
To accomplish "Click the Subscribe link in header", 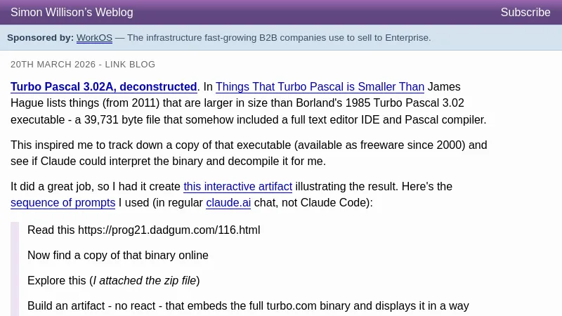I will (525, 13).
